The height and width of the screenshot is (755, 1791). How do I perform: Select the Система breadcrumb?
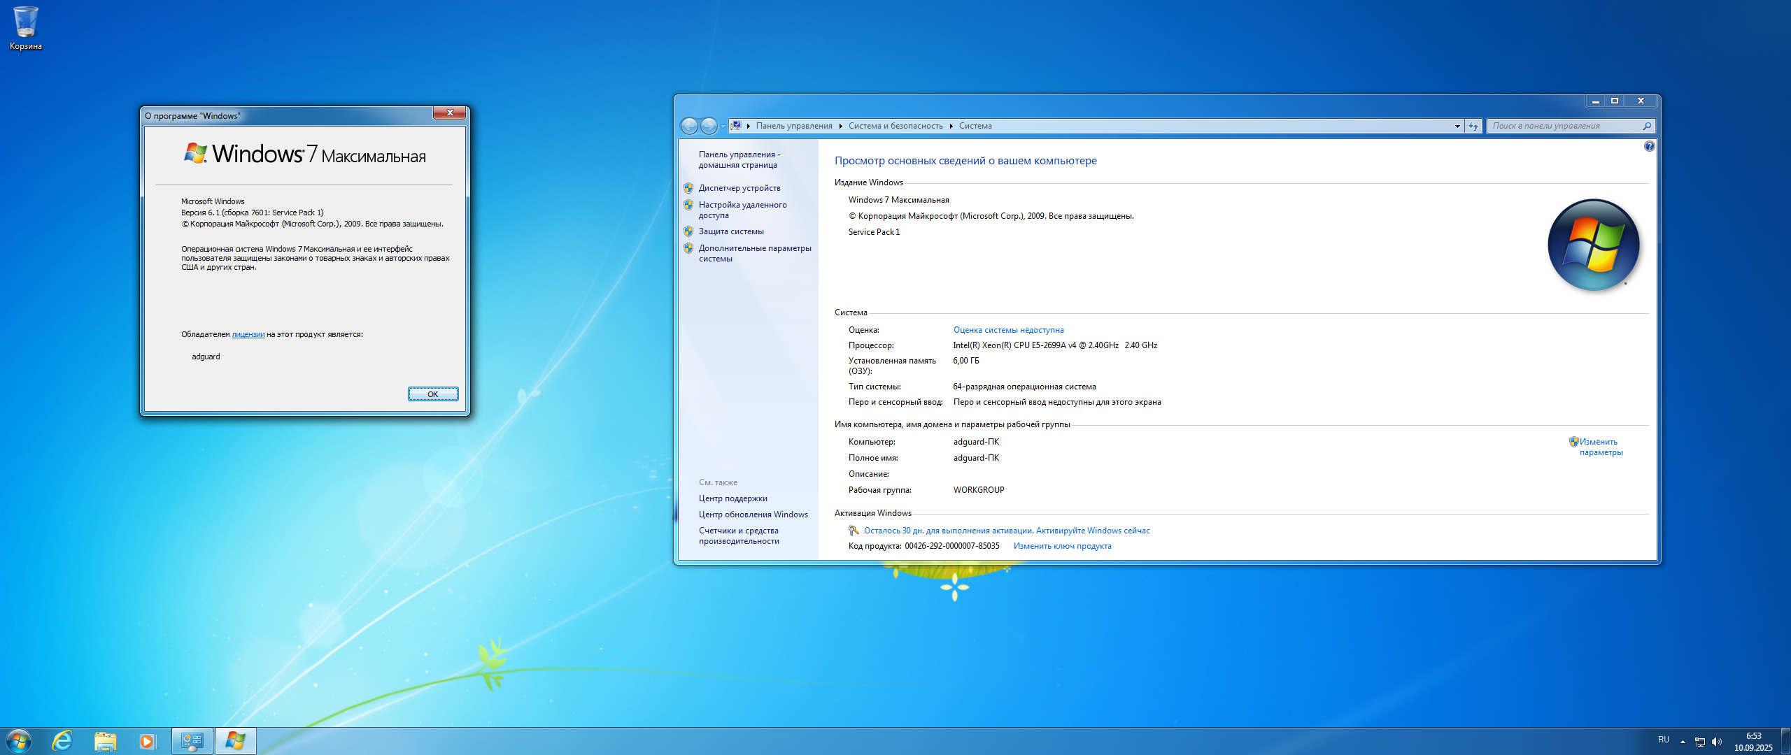975,126
